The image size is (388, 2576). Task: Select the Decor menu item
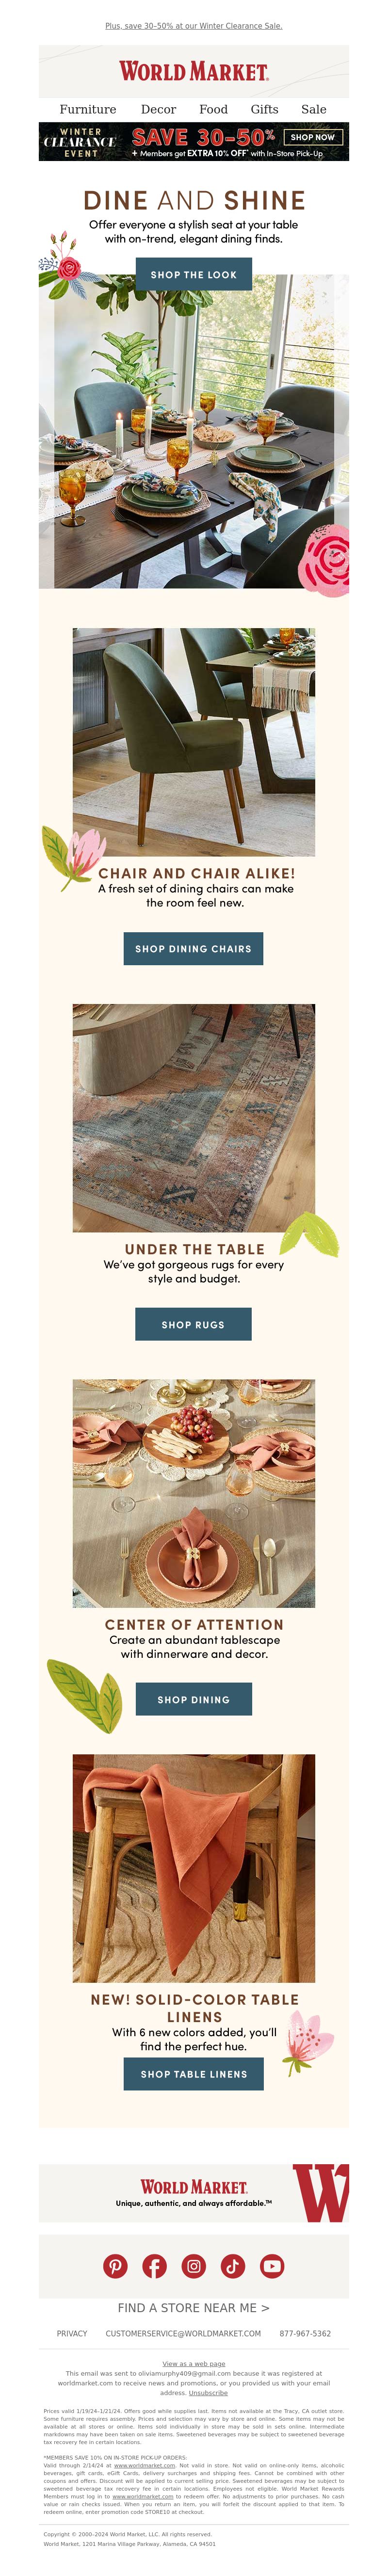(x=158, y=109)
